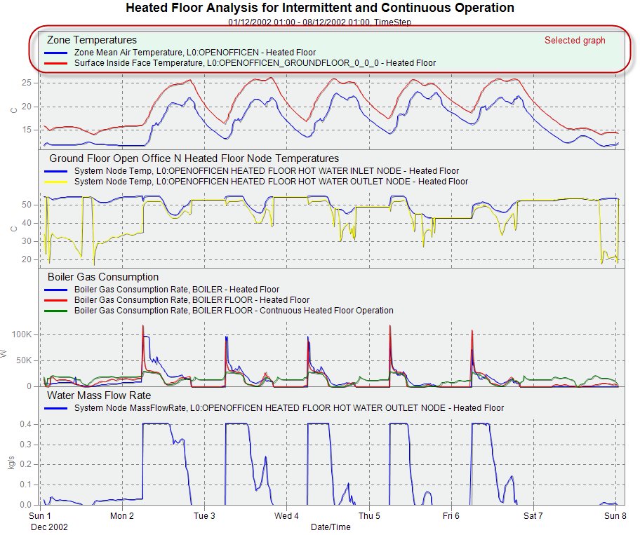
Task: Click the red Boiler Floor gas consumption swatch
Action: point(55,300)
